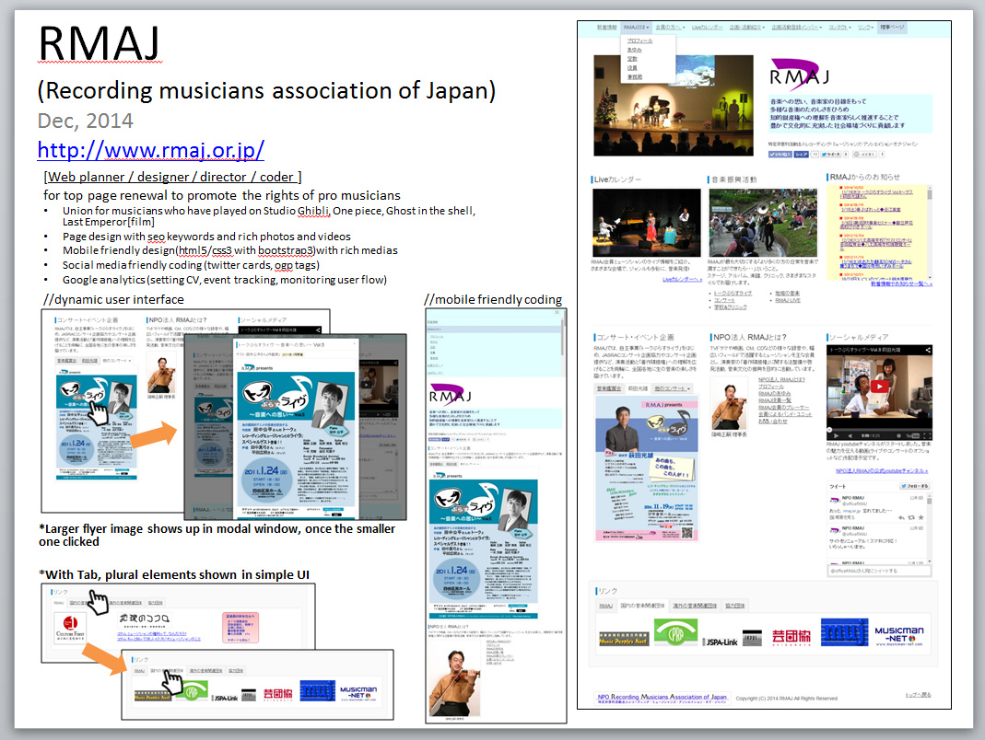Play the YouTube video with the red button
The width and height of the screenshot is (985, 740).
click(x=879, y=387)
